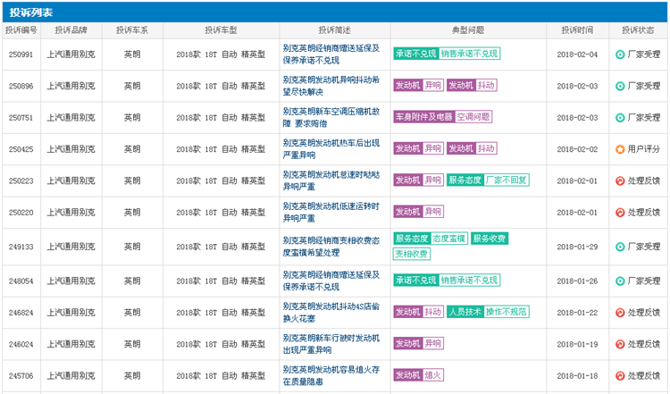This screenshot has width=670, height=394.
Task: Open link 别克英朗发动机热车后出现严重异响
Action: (331, 149)
